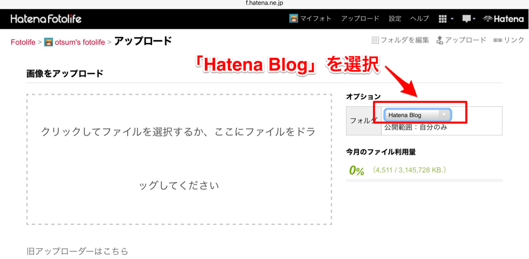
Task: Open the notifications speech bubble icon
Action: [466, 19]
